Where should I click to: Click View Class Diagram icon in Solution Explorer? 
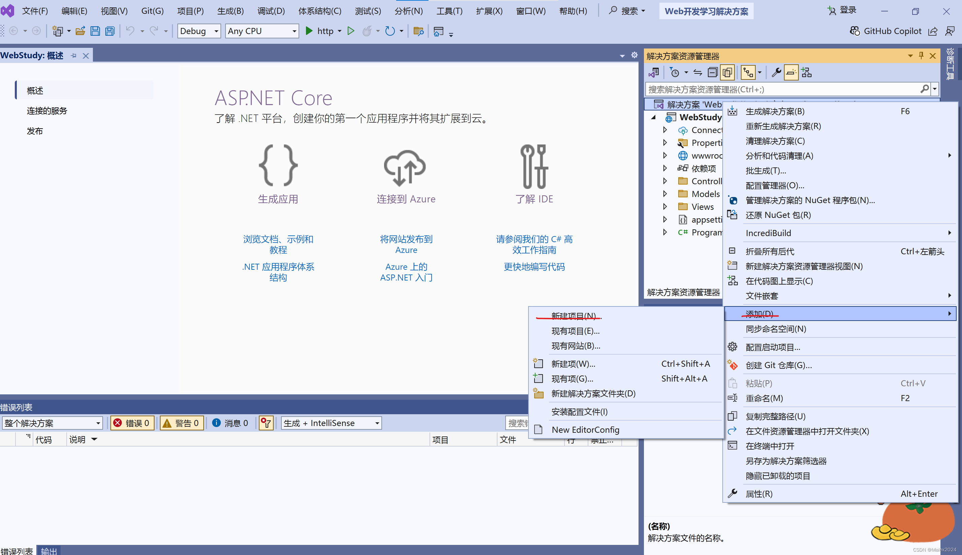point(806,72)
